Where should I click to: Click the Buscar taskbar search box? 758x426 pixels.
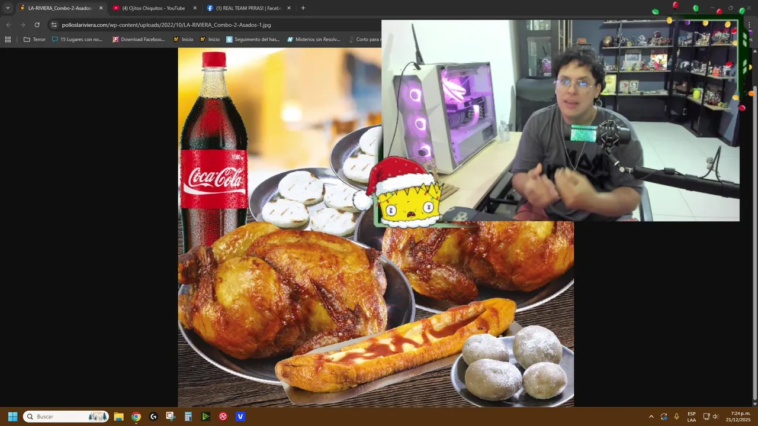(x=66, y=417)
